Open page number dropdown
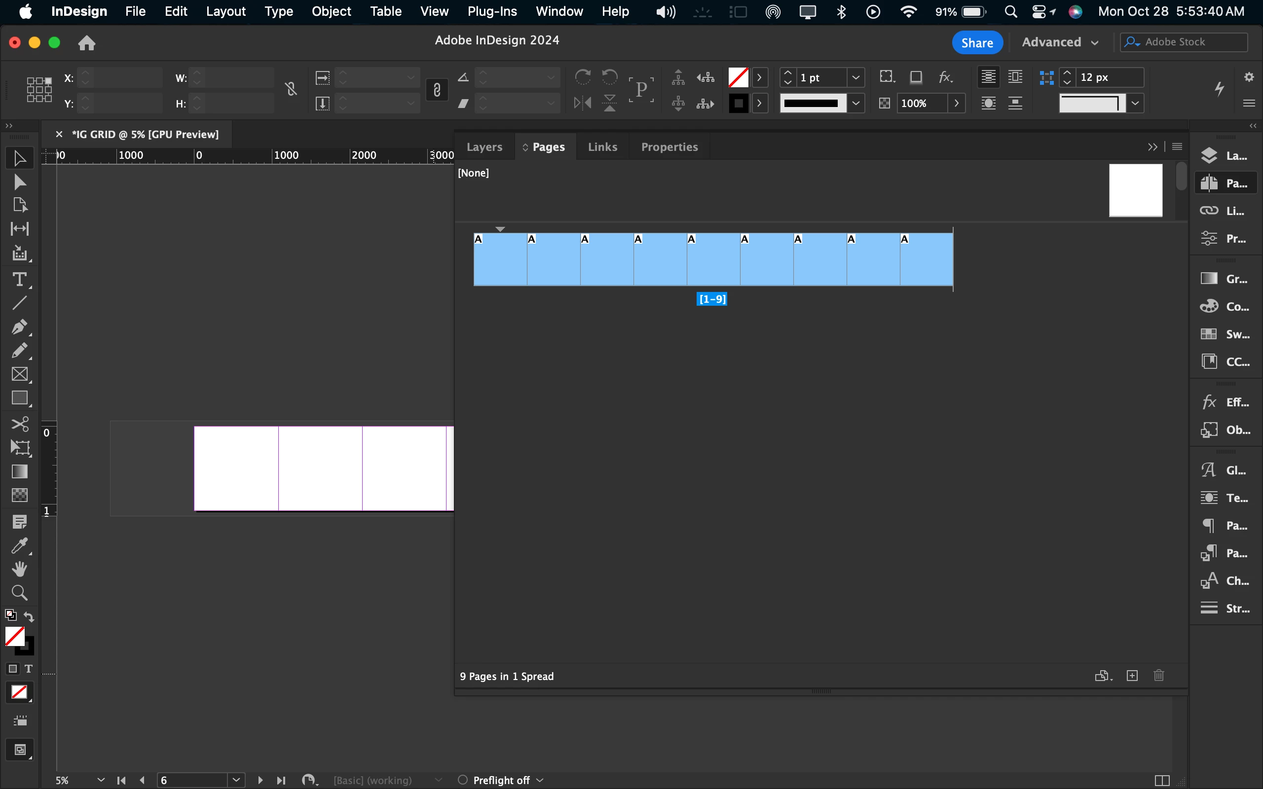Viewport: 1263px width, 789px height. pyautogui.click(x=236, y=780)
